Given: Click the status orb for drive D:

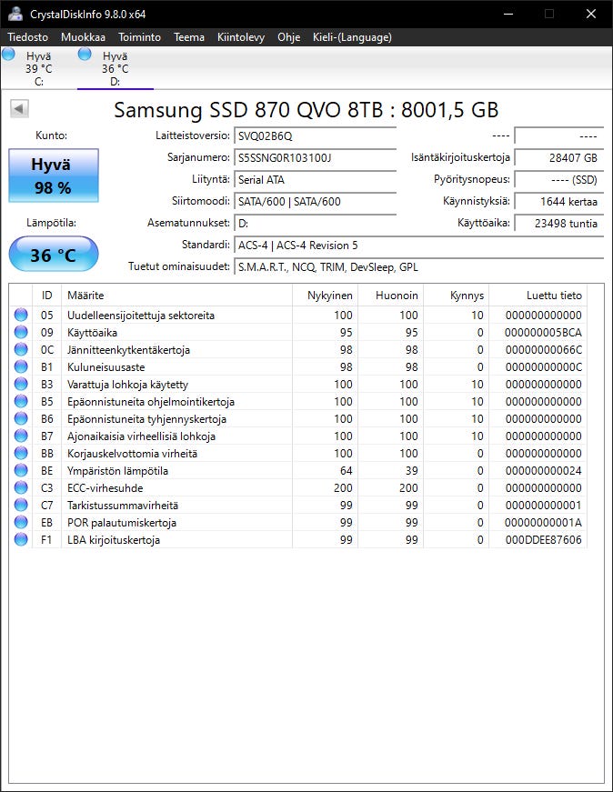Looking at the screenshot, I should 85,55.
